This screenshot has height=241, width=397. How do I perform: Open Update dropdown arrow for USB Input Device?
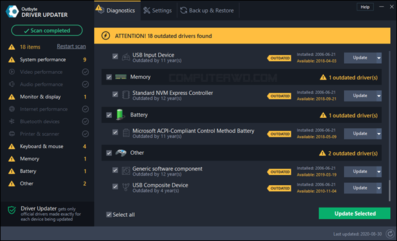[379, 58]
